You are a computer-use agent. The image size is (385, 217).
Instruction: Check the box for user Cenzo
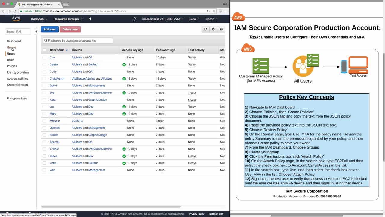[x=45, y=64]
